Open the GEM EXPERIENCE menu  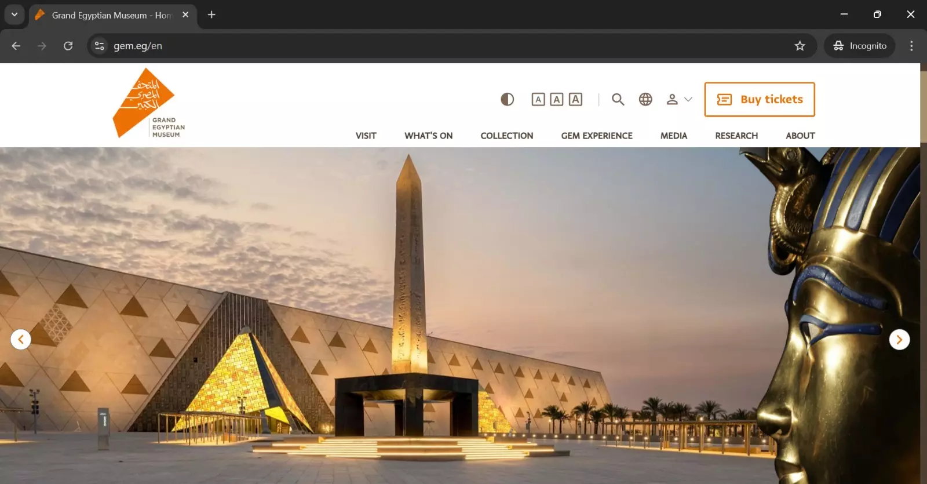596,136
